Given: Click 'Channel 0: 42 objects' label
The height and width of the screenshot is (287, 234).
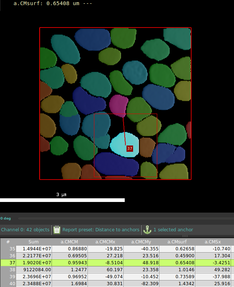Looking at the screenshot, I should click(x=25, y=230).
